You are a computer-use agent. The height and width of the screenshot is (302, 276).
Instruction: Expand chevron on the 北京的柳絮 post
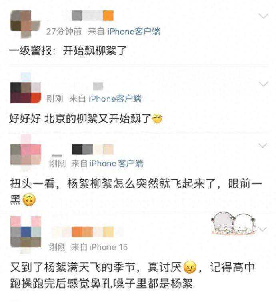(x=264, y=84)
